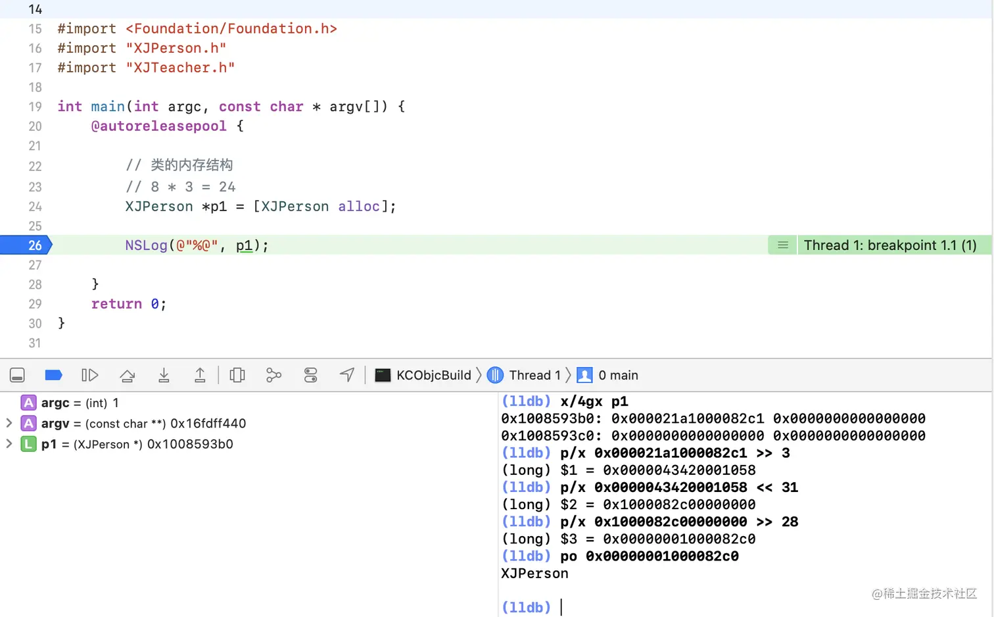Click comment '8 * 3 = 24'
The height and width of the screenshot is (617, 994).
click(x=180, y=187)
